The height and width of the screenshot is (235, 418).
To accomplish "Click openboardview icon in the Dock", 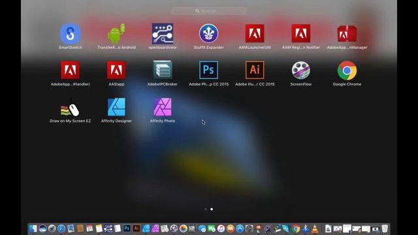I will 108,228.
